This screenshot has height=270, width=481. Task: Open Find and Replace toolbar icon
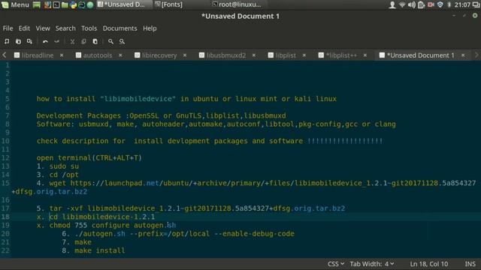pyautogui.click(x=122, y=41)
